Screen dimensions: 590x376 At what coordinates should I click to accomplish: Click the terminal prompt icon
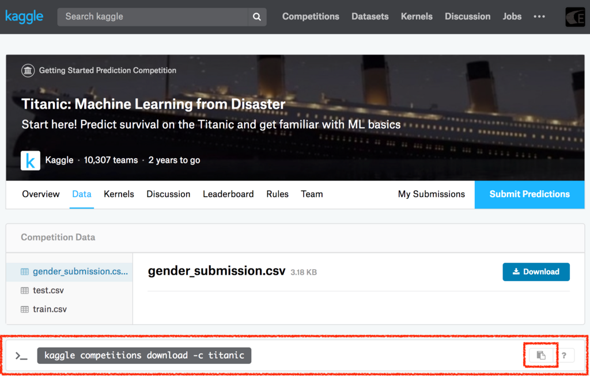click(21, 356)
